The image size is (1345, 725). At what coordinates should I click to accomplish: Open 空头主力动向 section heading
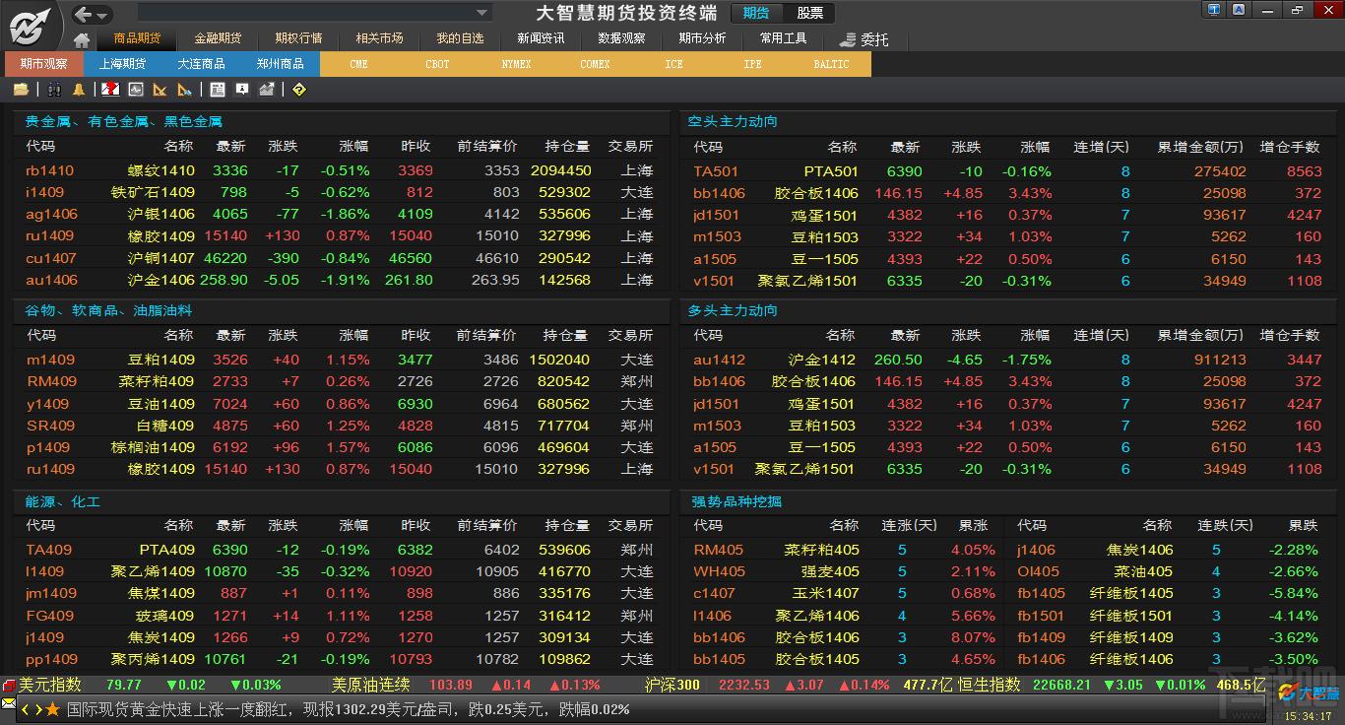pos(733,122)
